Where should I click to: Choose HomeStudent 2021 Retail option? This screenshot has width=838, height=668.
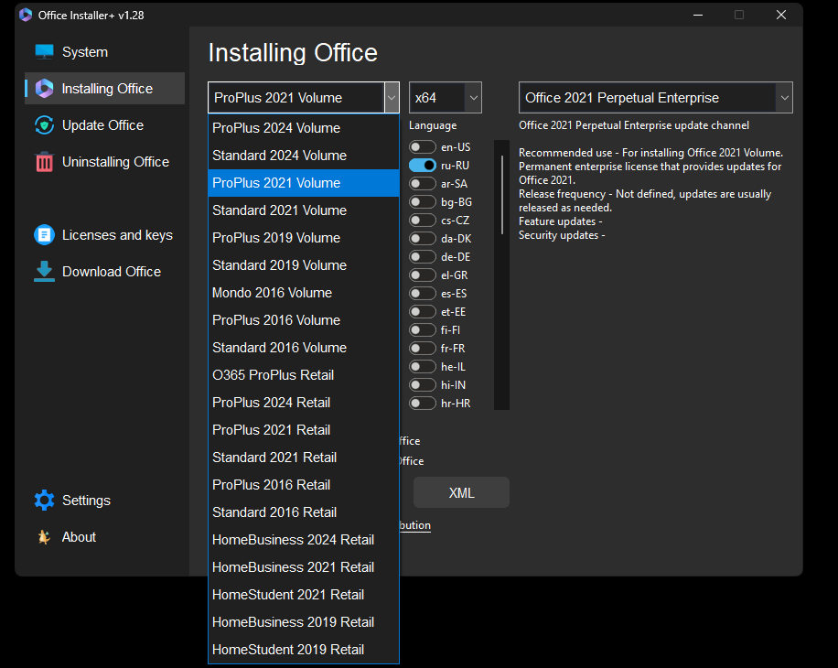coord(304,595)
